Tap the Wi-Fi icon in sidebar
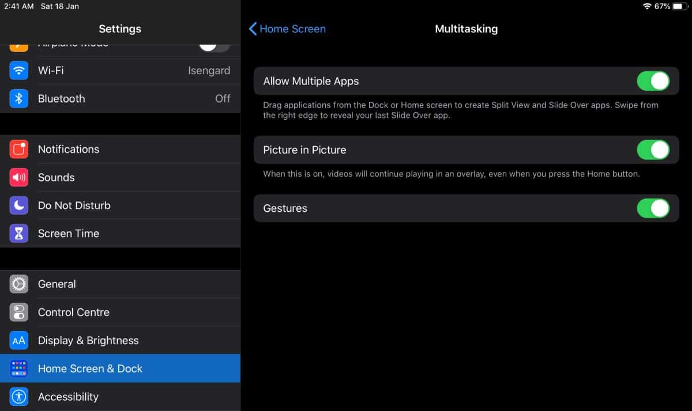 [19, 71]
